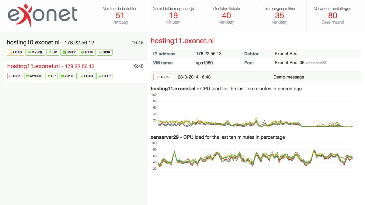
Task: Click DISK badge under hosting10.exonet.nl
Action: (104, 52)
